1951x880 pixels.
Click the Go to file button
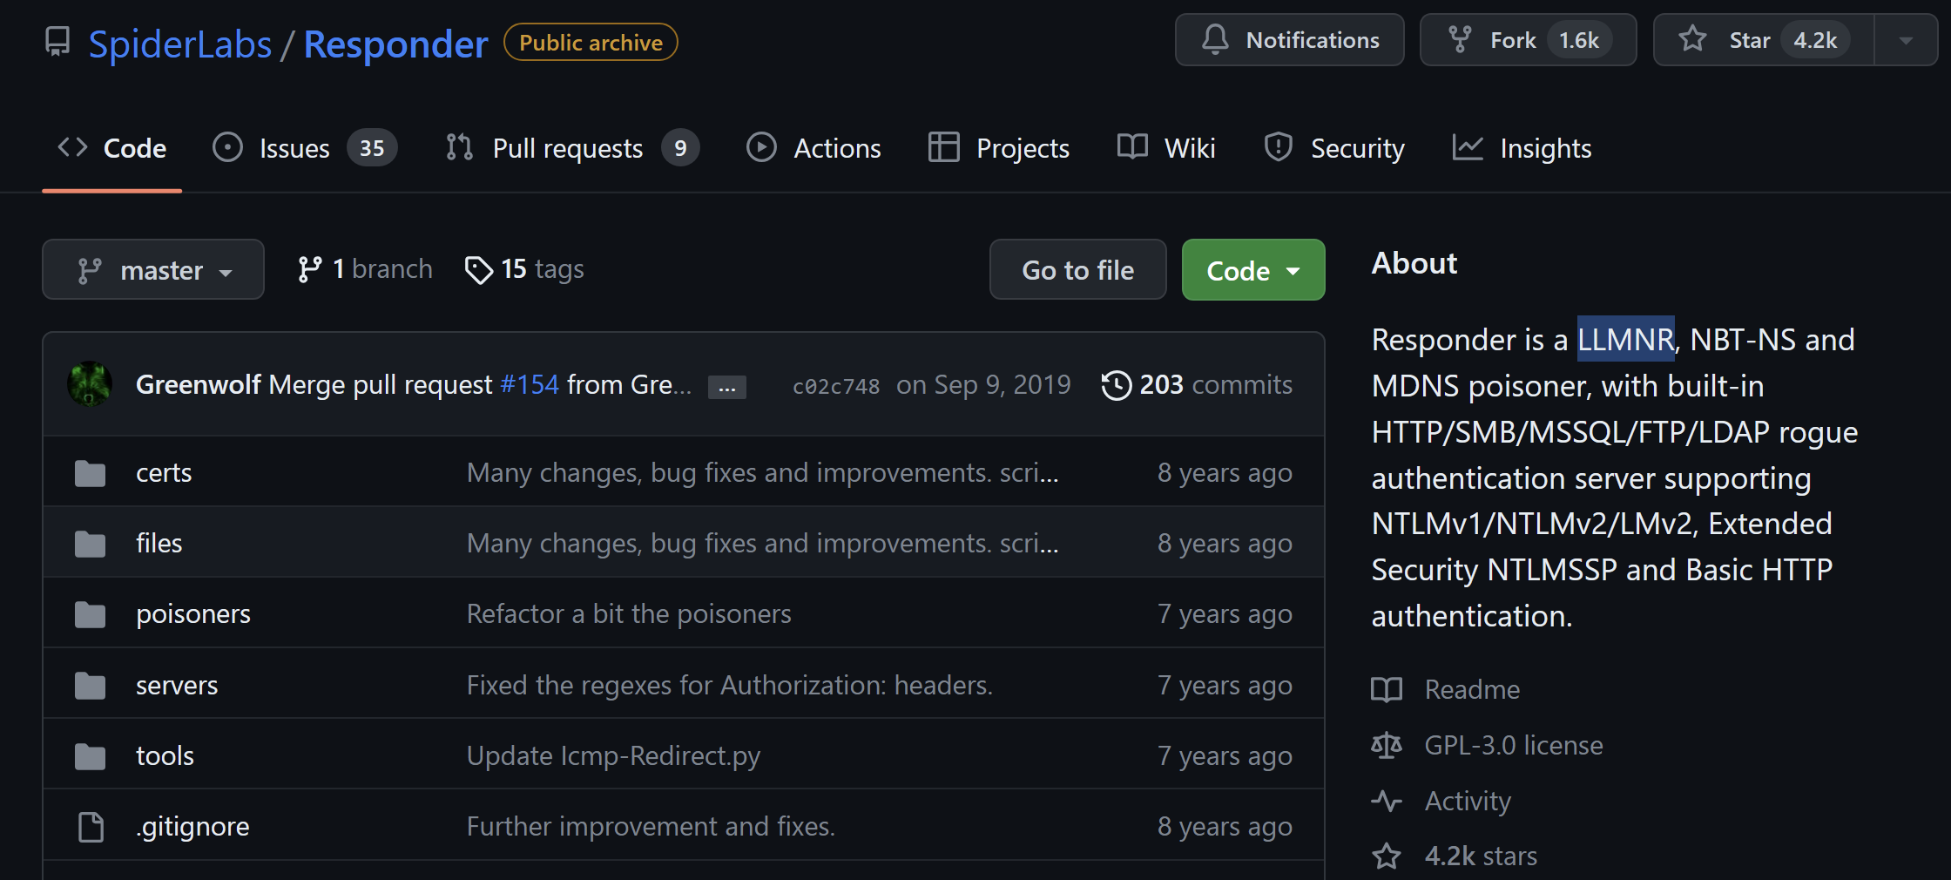coord(1077,270)
